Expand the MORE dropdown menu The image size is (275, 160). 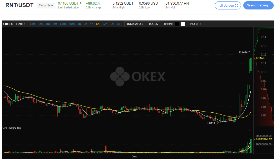pos(196,24)
